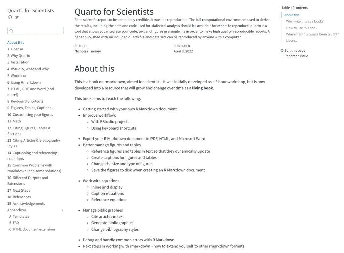Collapse the Appendices section chevron
Screen dimensions: 344x253
pyautogui.click(x=62, y=210)
